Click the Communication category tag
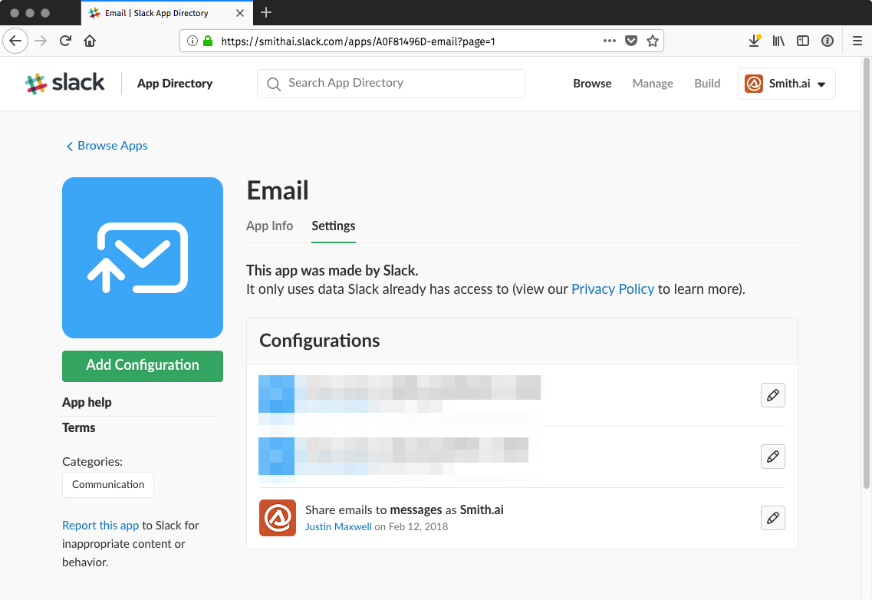The width and height of the screenshot is (872, 600). pyautogui.click(x=108, y=484)
